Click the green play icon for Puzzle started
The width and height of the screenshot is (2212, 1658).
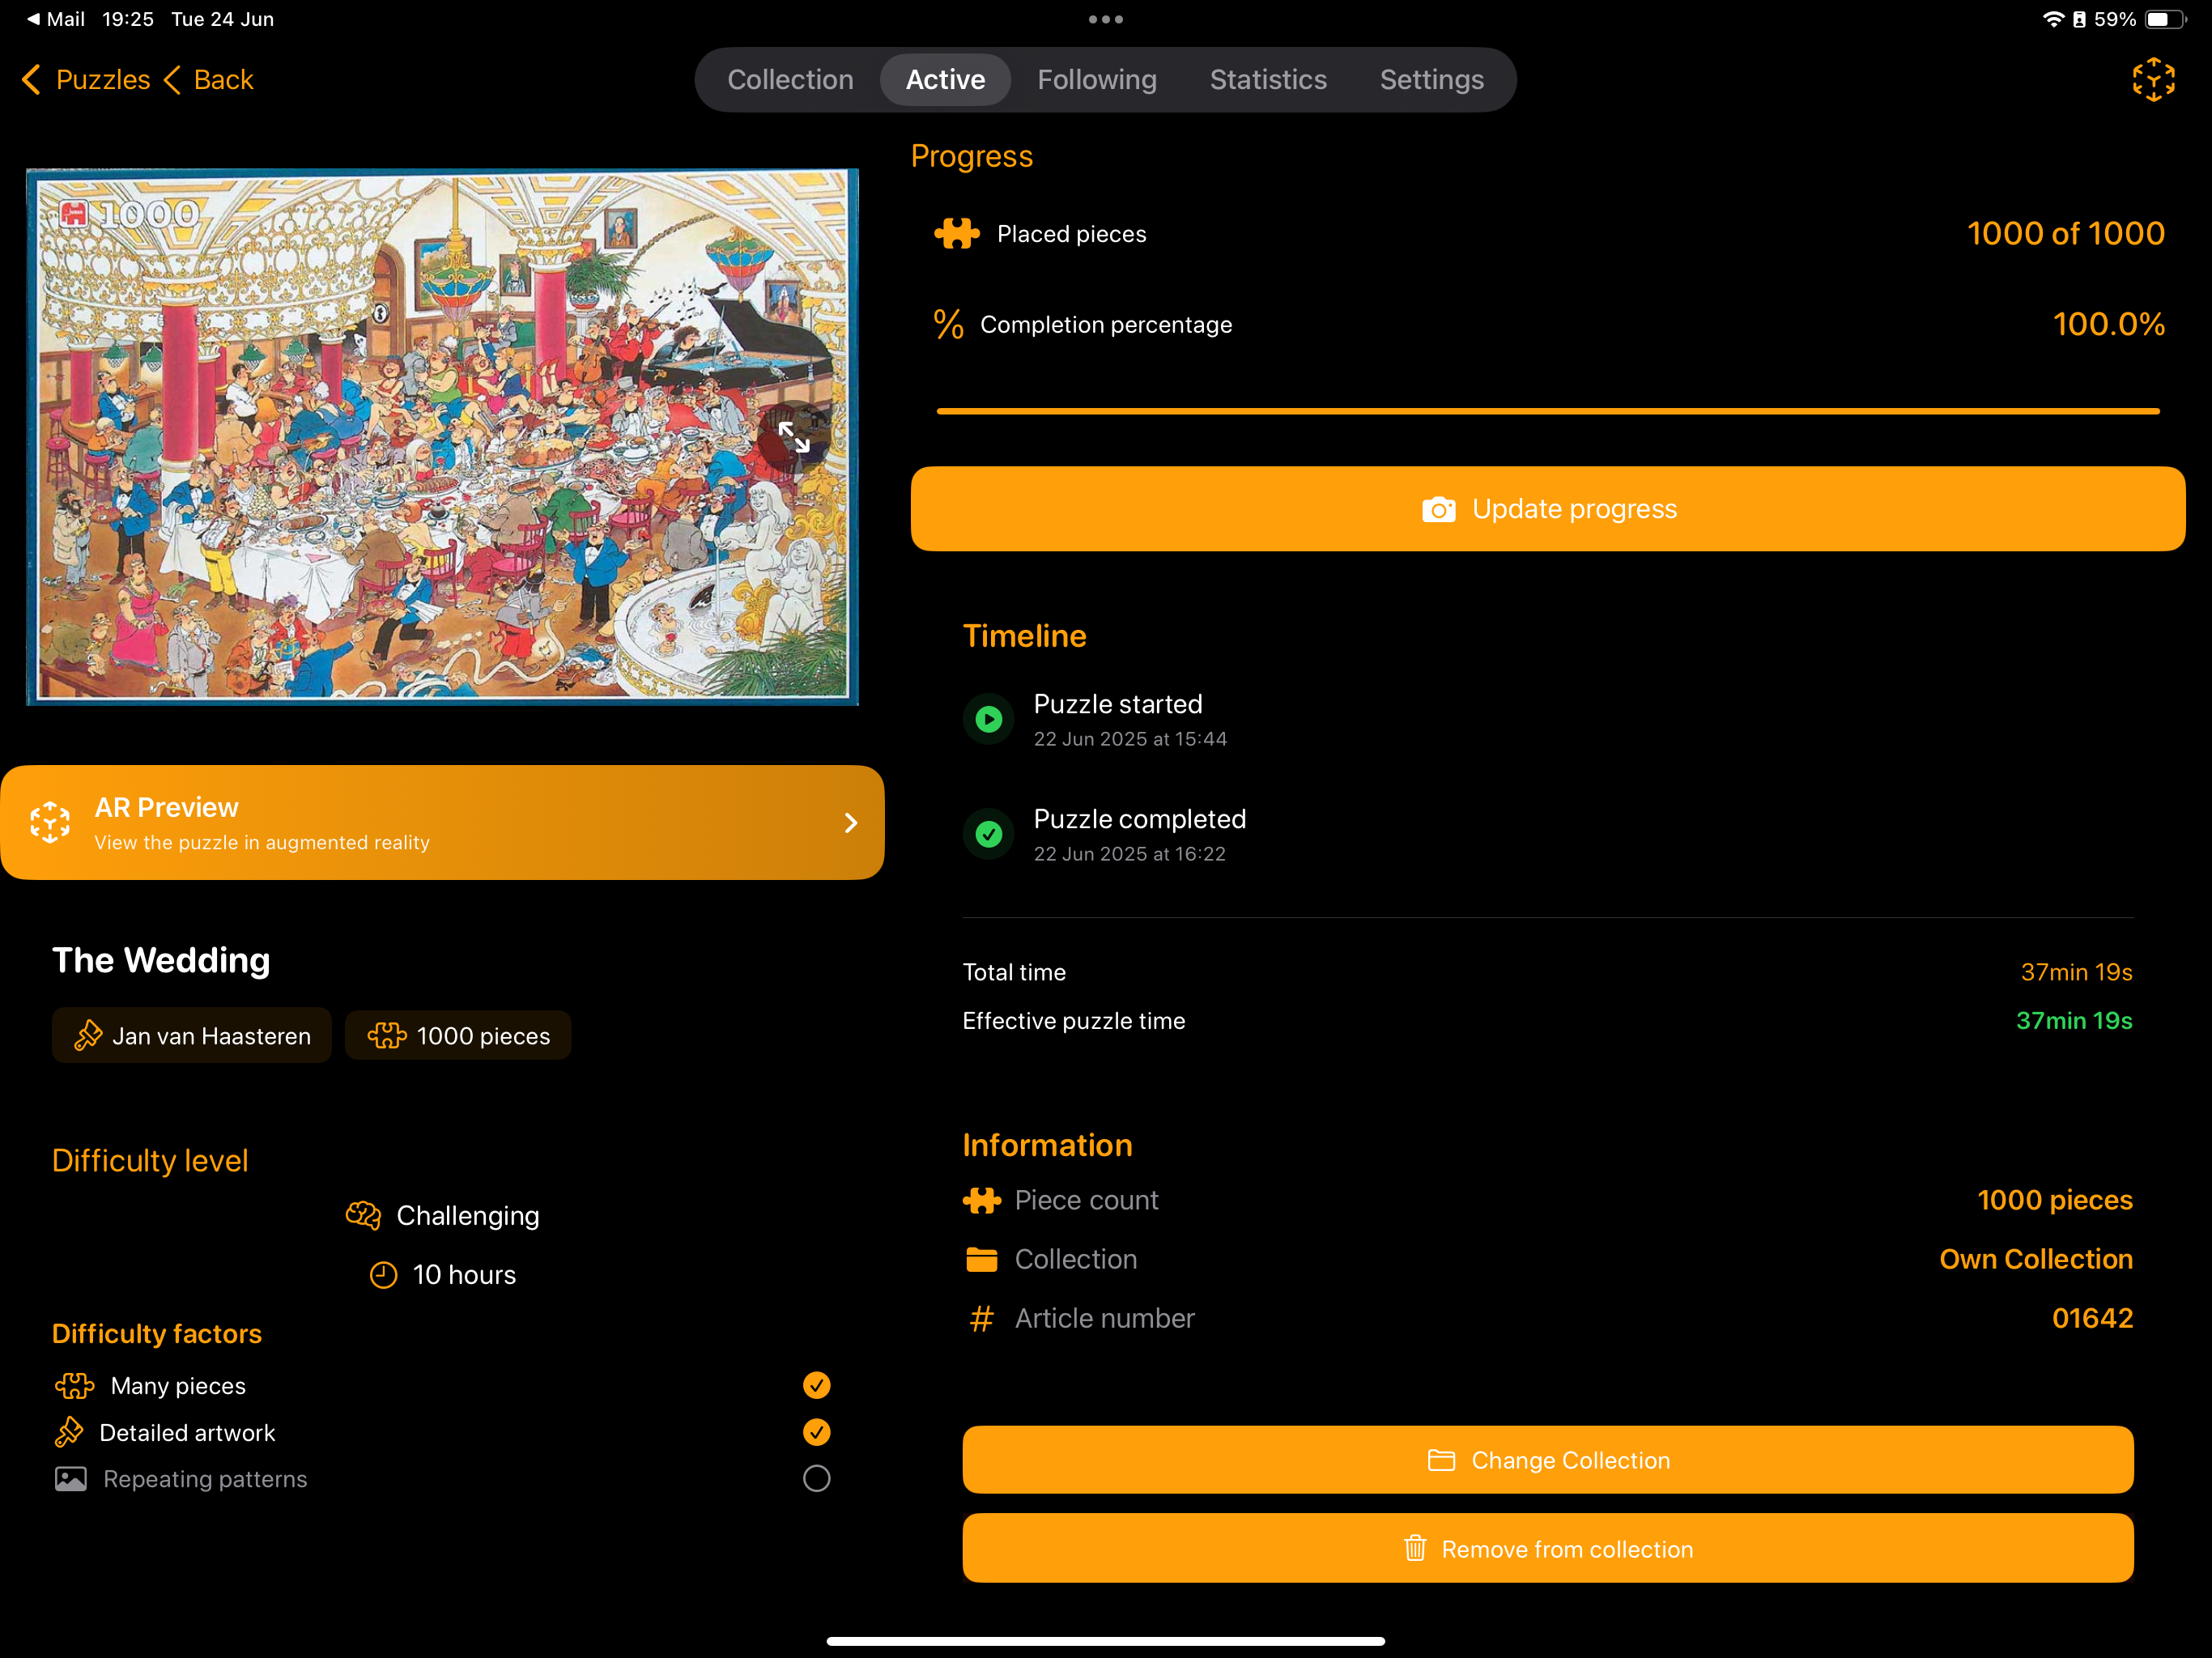[988, 719]
